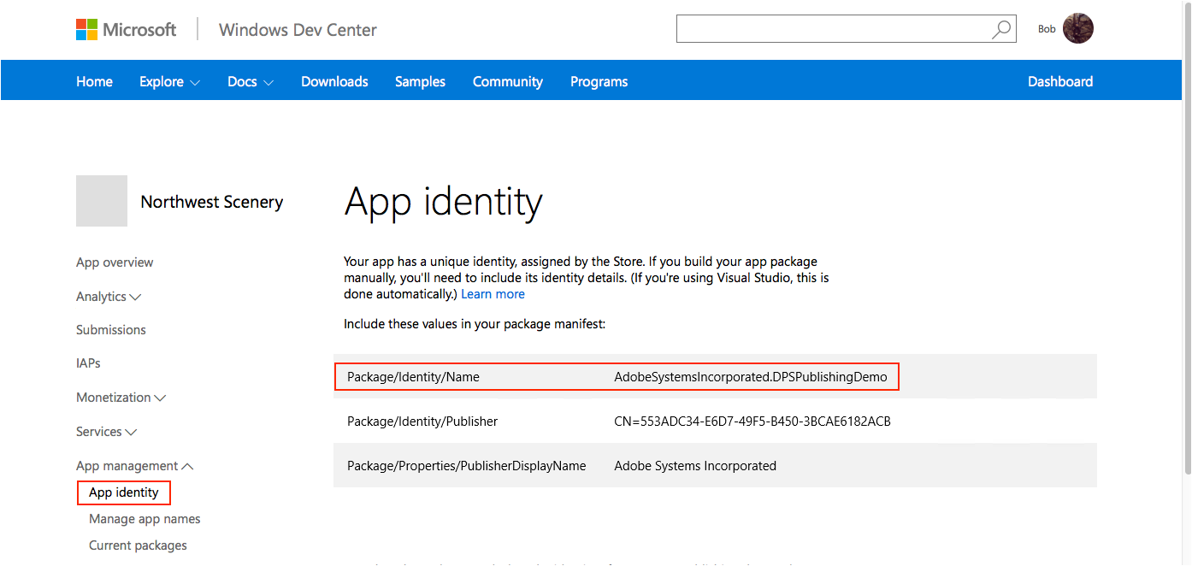Expand the Services section
This screenshot has height=566, width=1192.
point(106,432)
